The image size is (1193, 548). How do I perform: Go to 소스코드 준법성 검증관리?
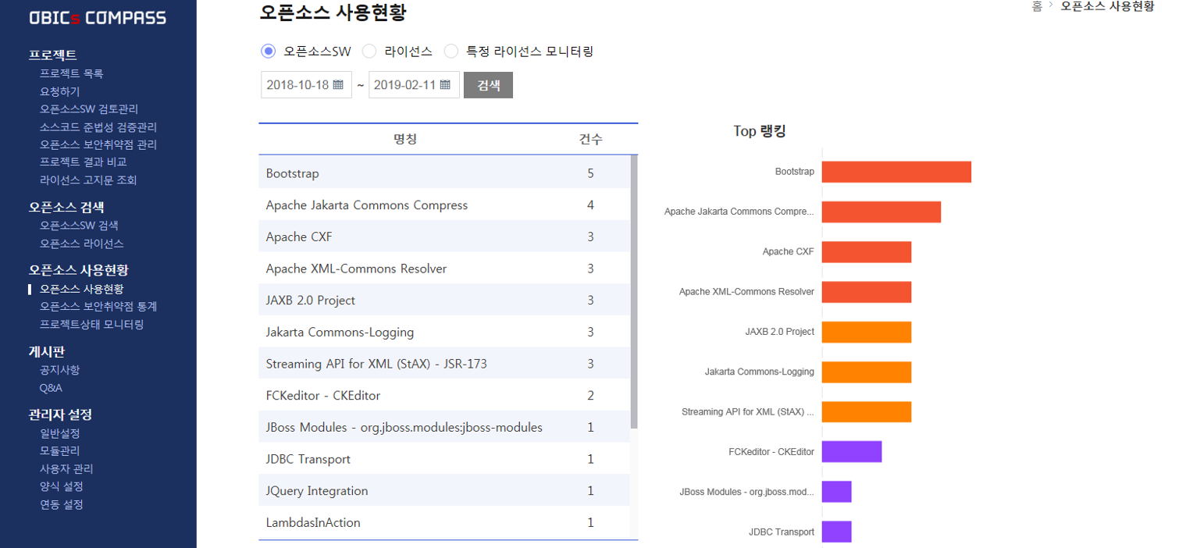tap(98, 126)
